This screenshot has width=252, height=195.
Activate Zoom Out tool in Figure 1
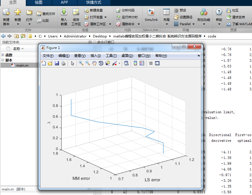coord(88,63)
